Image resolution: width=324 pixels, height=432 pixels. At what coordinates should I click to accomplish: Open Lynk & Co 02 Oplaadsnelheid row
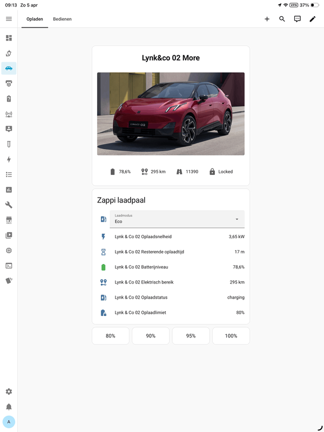pos(171,237)
